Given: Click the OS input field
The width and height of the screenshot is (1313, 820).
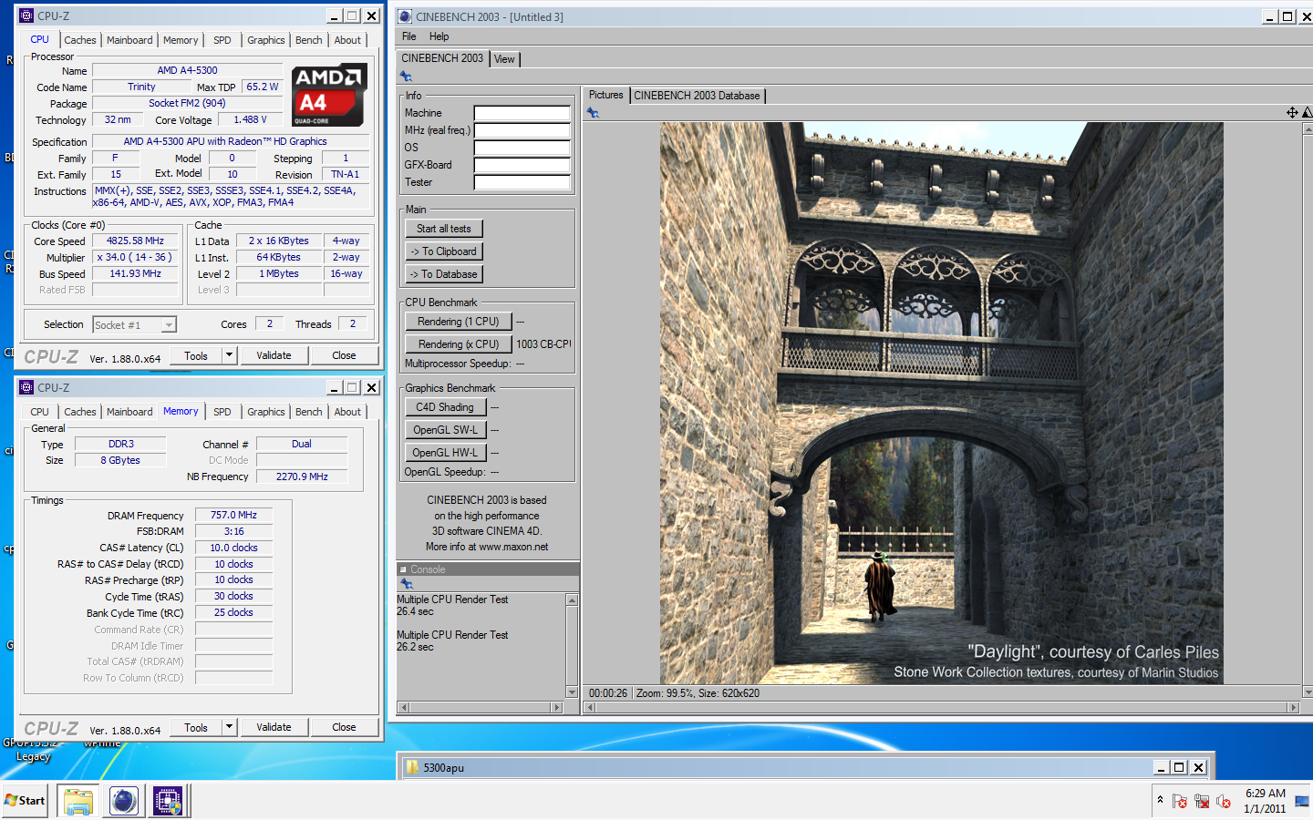Looking at the screenshot, I should tap(522, 148).
